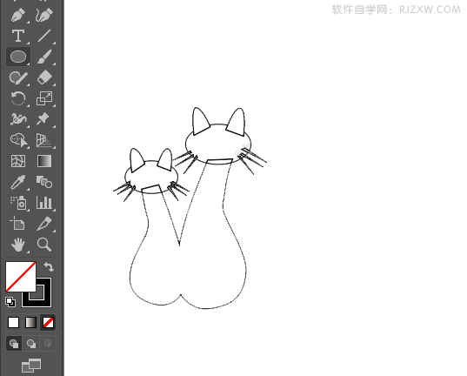
Task: Select the Ellipse tool
Action: click(18, 57)
